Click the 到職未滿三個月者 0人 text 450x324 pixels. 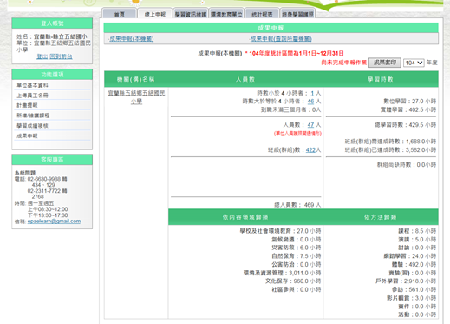[x=290, y=109]
